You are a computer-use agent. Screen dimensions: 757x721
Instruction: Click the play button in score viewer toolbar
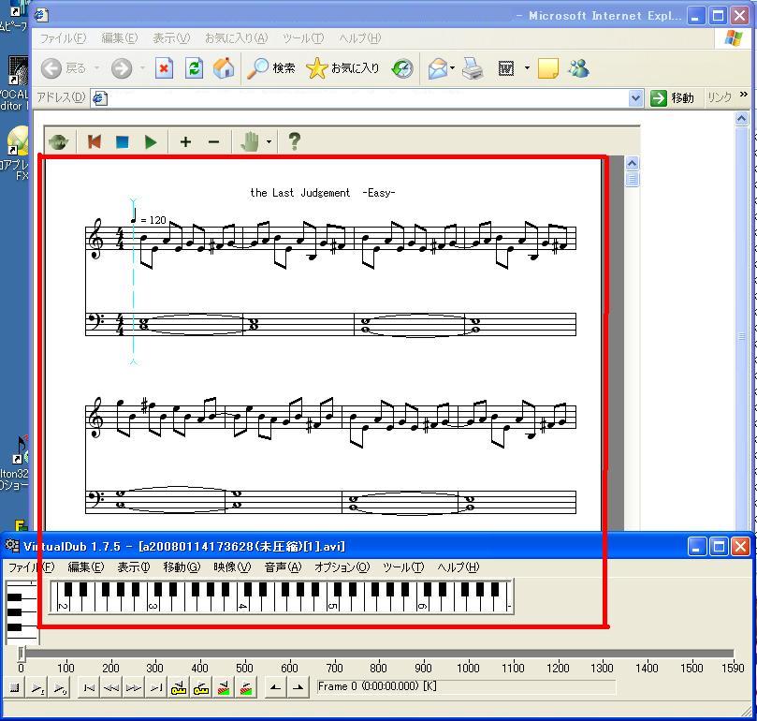[151, 141]
